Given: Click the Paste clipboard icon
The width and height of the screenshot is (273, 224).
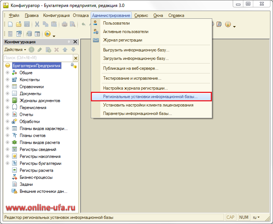Looking at the screenshot, I should click(x=54, y=24).
